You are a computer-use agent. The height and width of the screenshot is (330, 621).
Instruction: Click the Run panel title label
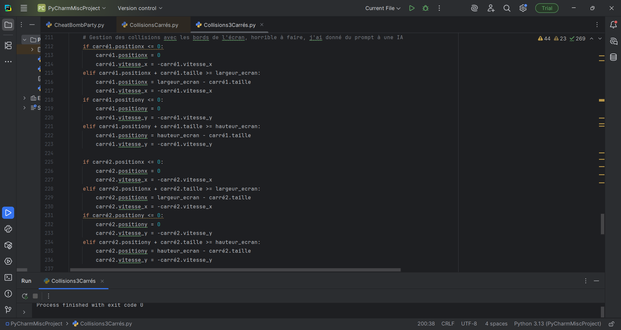coord(27,281)
